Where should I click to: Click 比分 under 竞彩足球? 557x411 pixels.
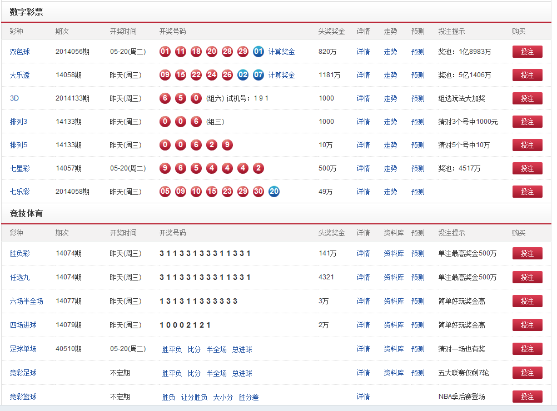[193, 373]
